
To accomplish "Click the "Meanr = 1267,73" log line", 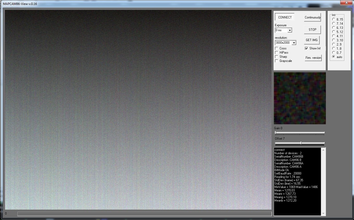I will click(285, 194).
